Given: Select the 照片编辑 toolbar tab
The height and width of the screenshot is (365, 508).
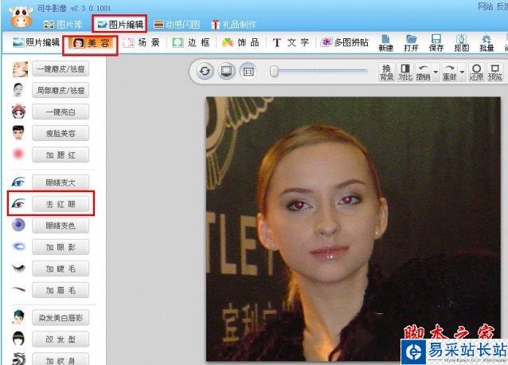Looking at the screenshot, I should click(x=37, y=42).
